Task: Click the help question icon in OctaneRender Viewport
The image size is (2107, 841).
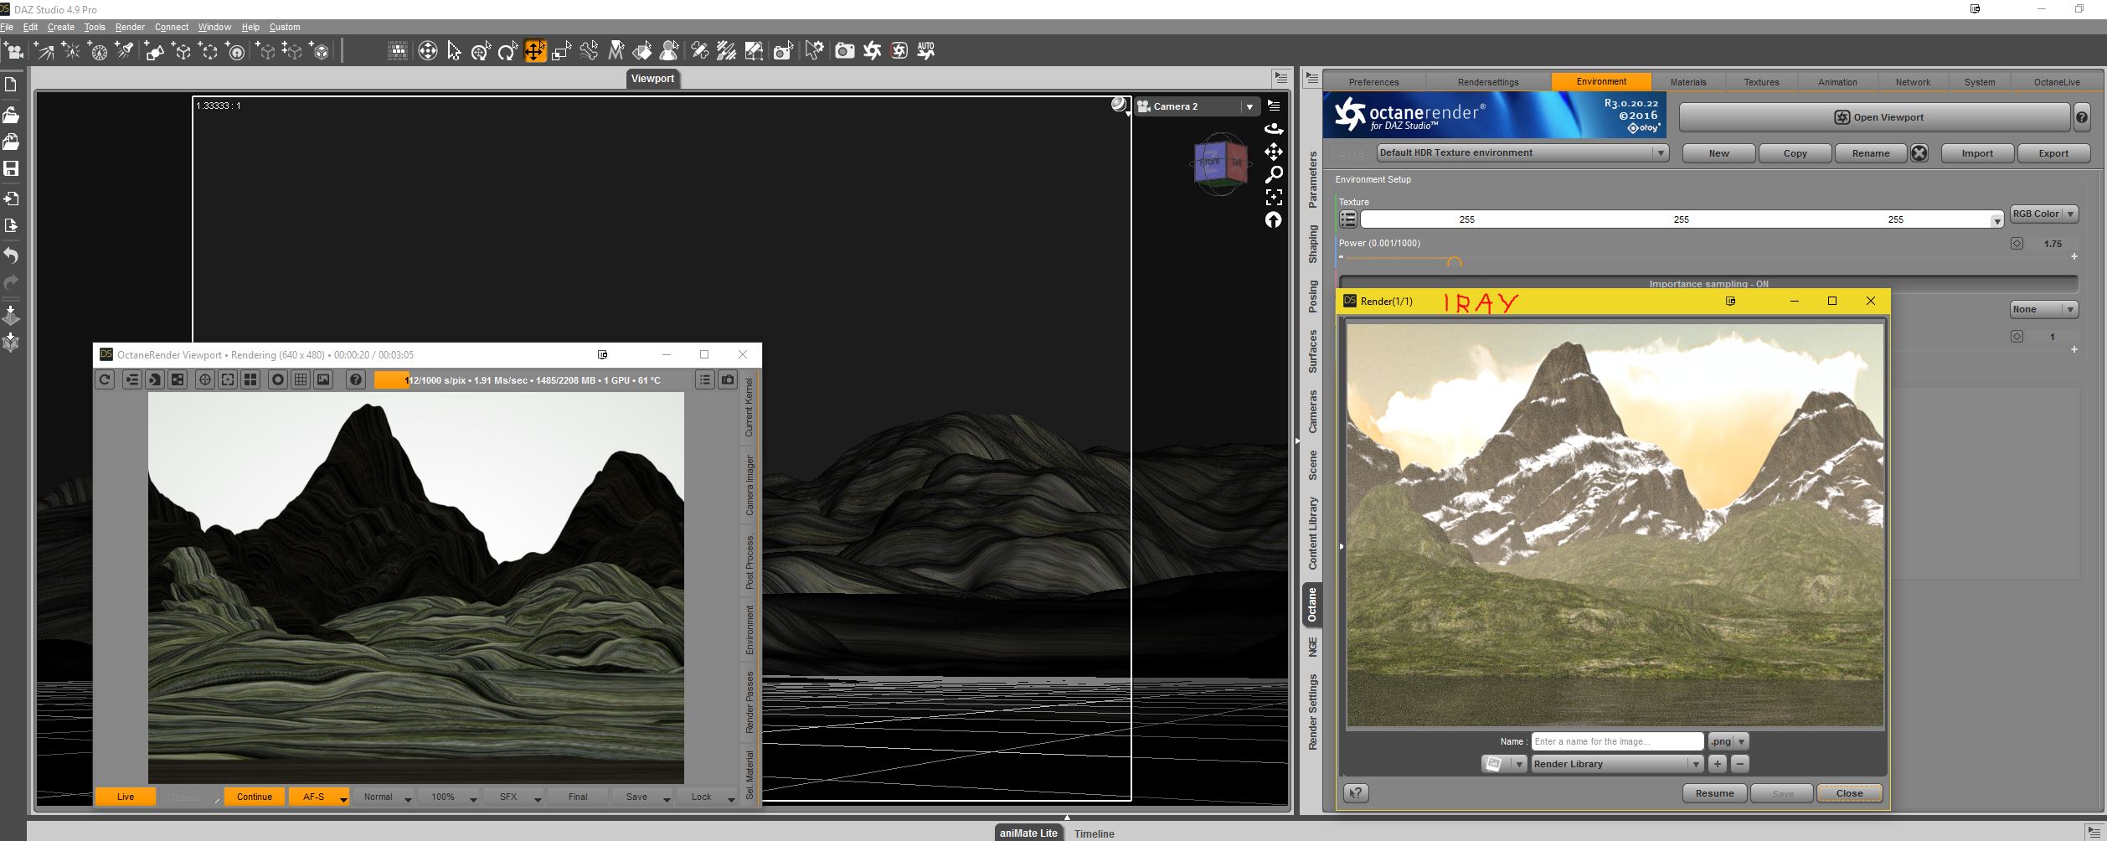Action: [356, 380]
